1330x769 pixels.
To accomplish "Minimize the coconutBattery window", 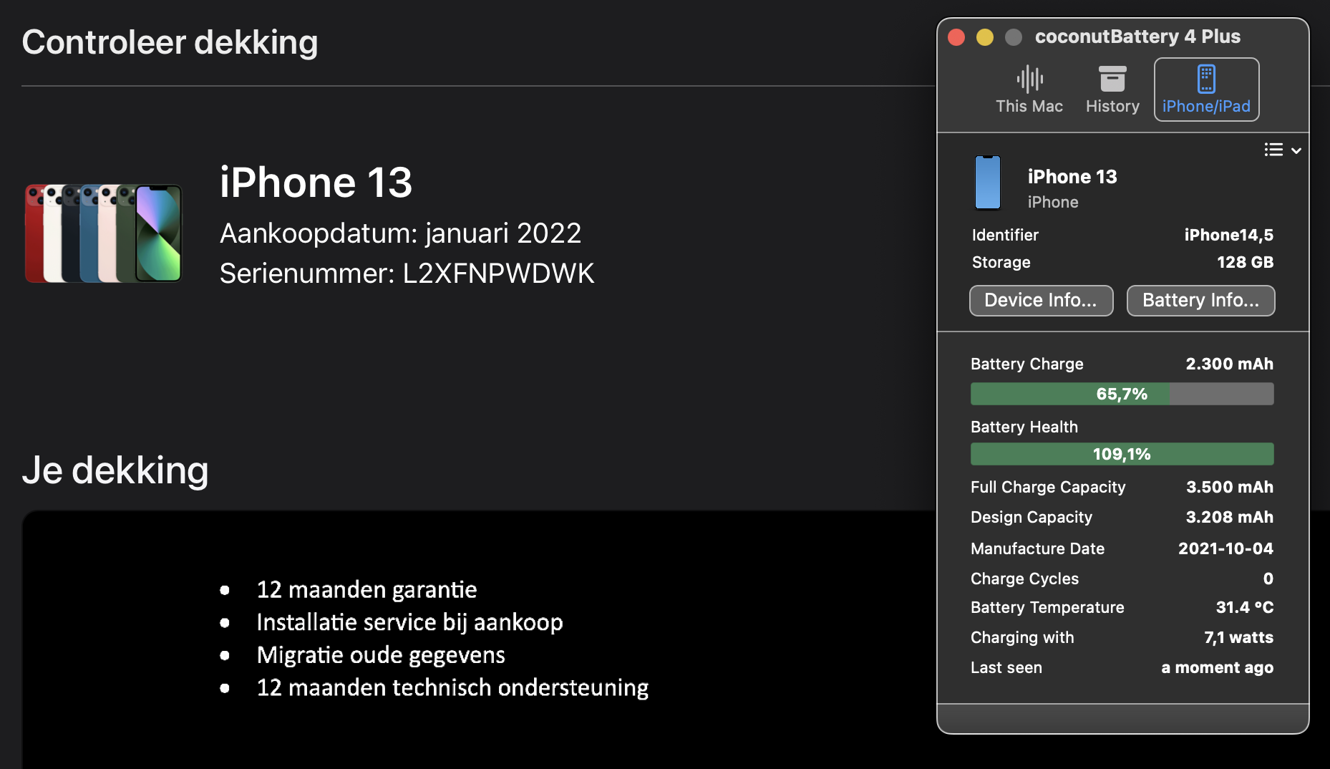I will pos(985,37).
